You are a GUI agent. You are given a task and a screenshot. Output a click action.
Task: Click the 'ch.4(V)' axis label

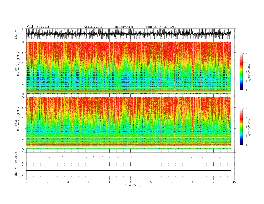pyautogui.click(x=16, y=171)
